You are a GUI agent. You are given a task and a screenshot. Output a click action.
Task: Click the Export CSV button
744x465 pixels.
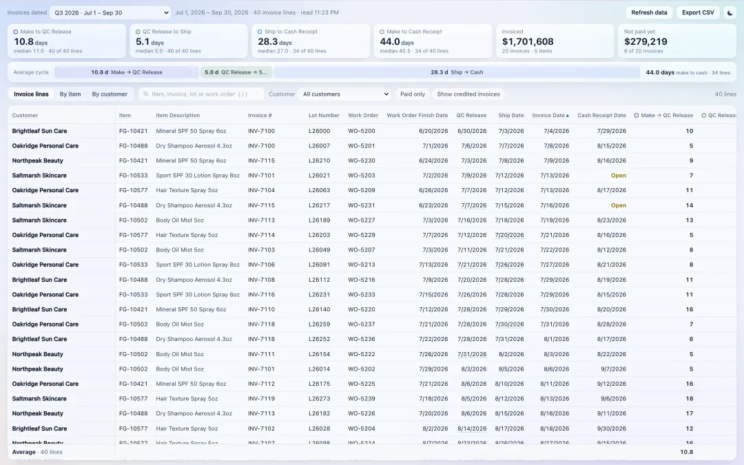(x=698, y=13)
